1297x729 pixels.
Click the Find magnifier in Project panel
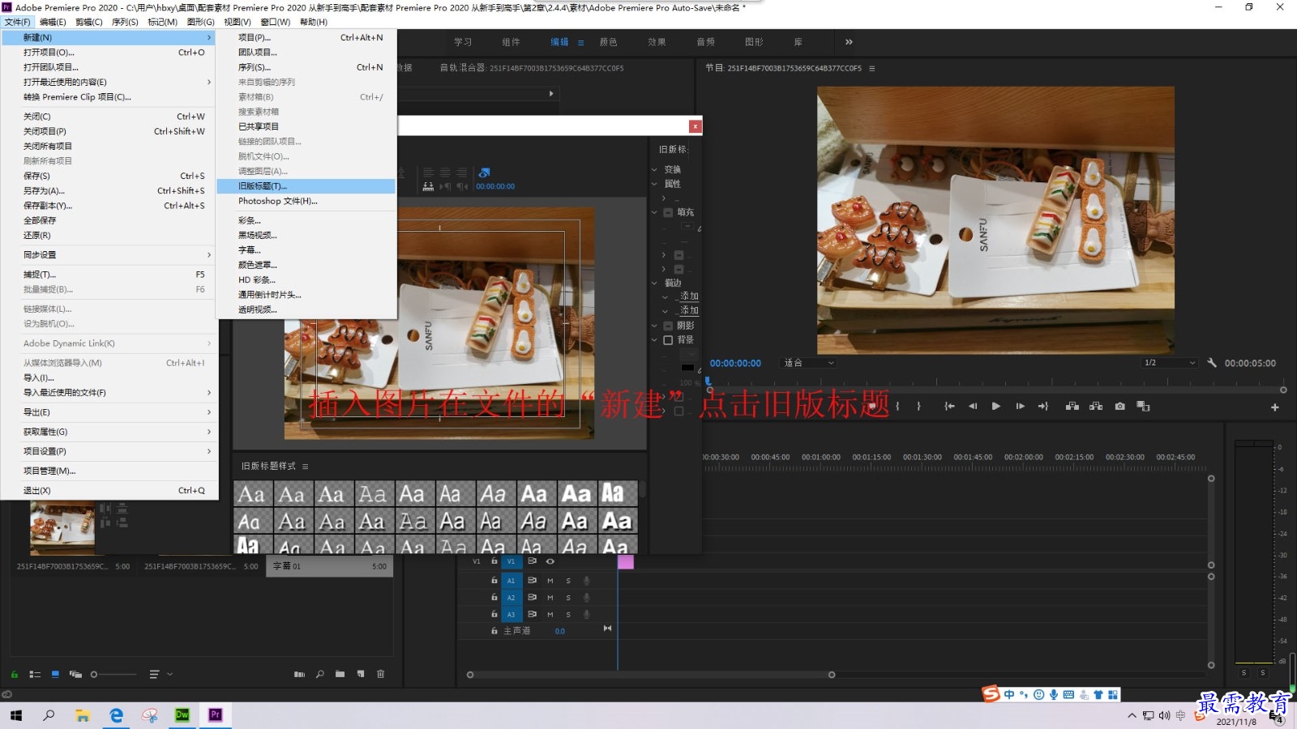tap(320, 674)
